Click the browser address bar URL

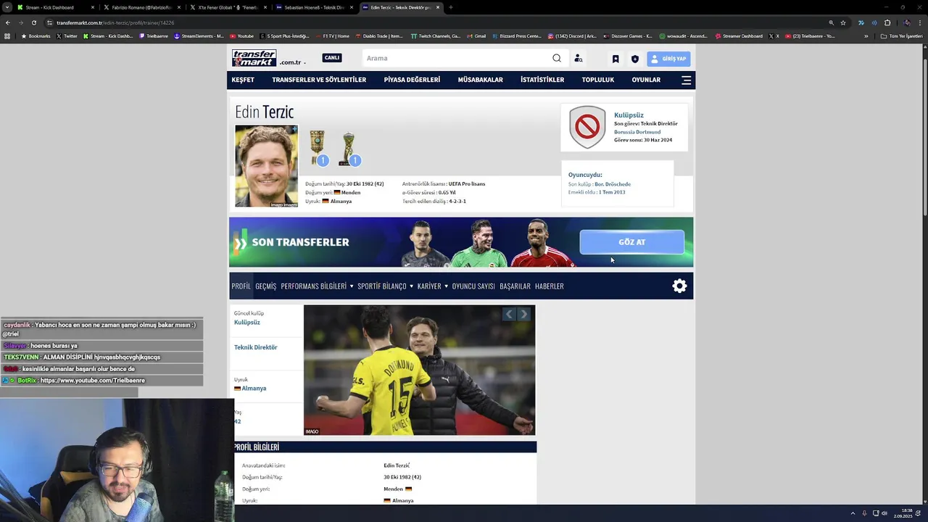pyautogui.click(x=116, y=22)
